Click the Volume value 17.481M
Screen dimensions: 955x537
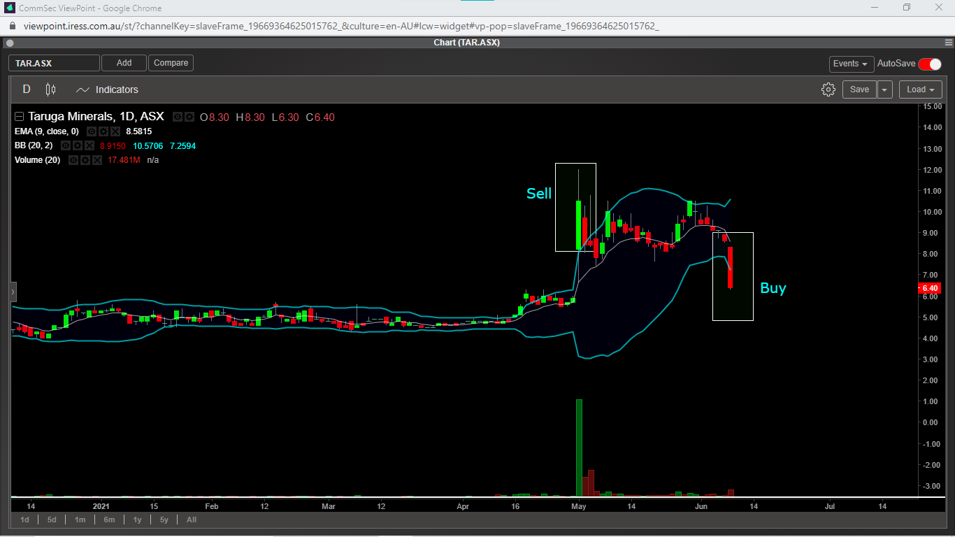(x=124, y=159)
